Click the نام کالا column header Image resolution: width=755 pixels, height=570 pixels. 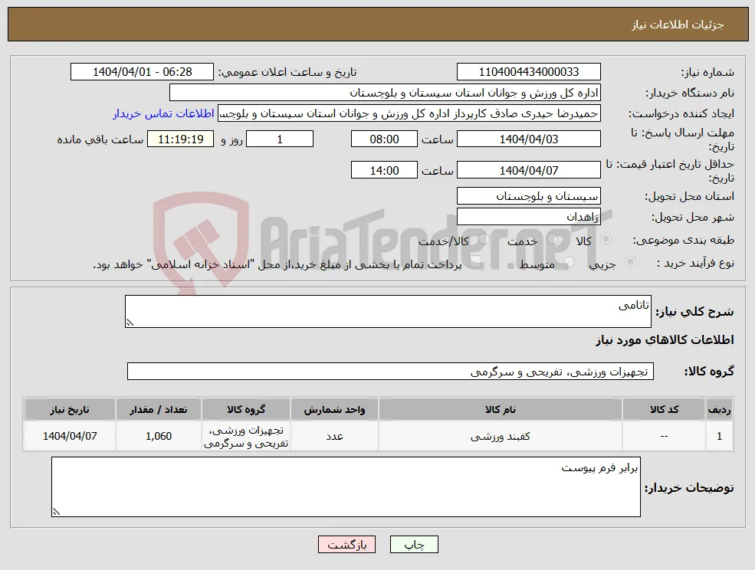[x=501, y=410]
